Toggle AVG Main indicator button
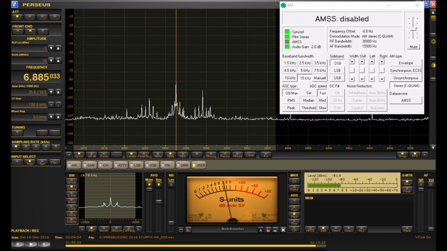The height and width of the screenshot is (251, 447). click(x=149, y=184)
